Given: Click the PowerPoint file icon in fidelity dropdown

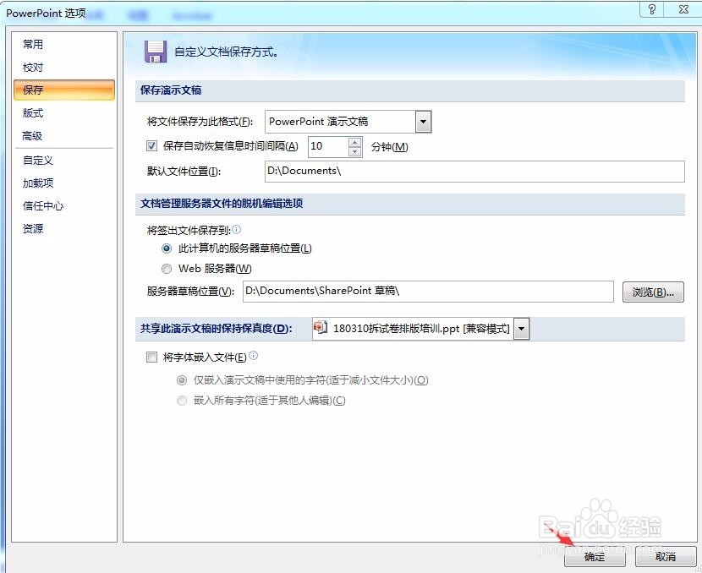Looking at the screenshot, I should pos(321,328).
